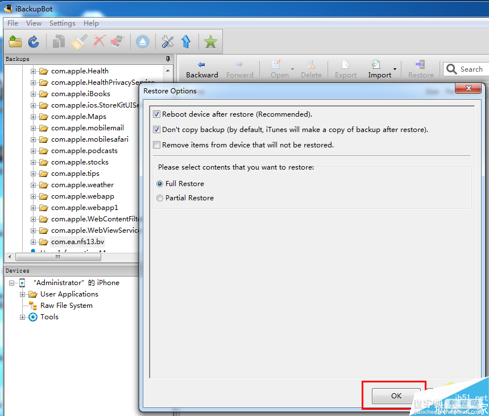The width and height of the screenshot is (489, 416).
Task: Select com.apple.stocks in Backups tree
Action: (80, 162)
